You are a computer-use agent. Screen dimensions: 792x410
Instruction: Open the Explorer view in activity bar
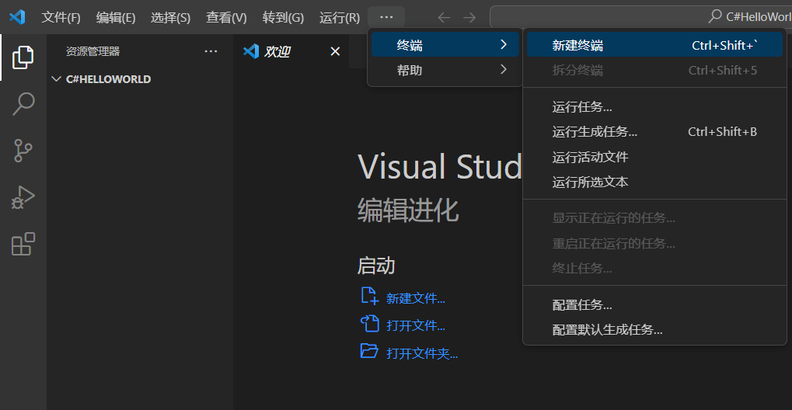pyautogui.click(x=23, y=57)
